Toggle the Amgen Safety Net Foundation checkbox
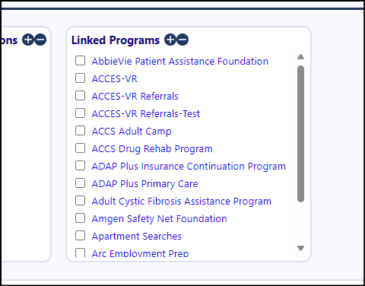Viewport: 365px width, 286px height. coord(80,218)
